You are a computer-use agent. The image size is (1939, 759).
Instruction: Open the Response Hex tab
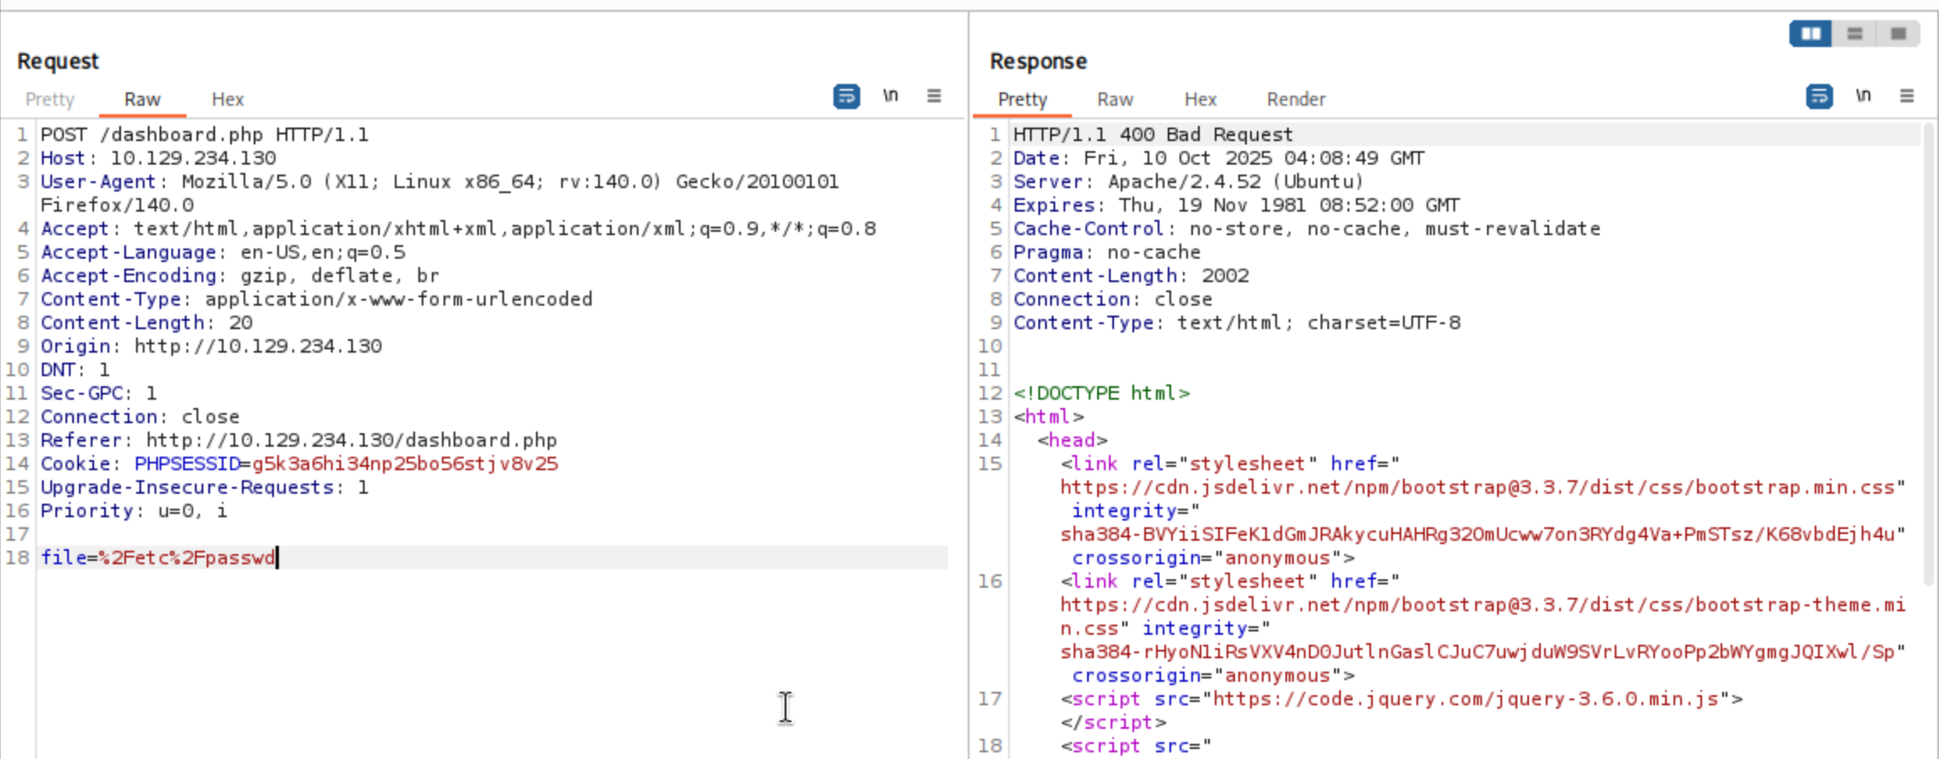pyautogui.click(x=1200, y=100)
